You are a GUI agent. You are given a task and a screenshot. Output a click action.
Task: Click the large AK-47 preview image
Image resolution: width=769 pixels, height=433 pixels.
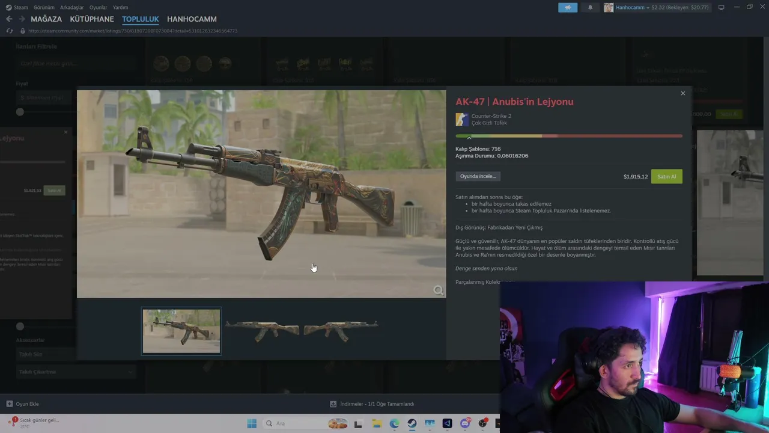point(261,194)
